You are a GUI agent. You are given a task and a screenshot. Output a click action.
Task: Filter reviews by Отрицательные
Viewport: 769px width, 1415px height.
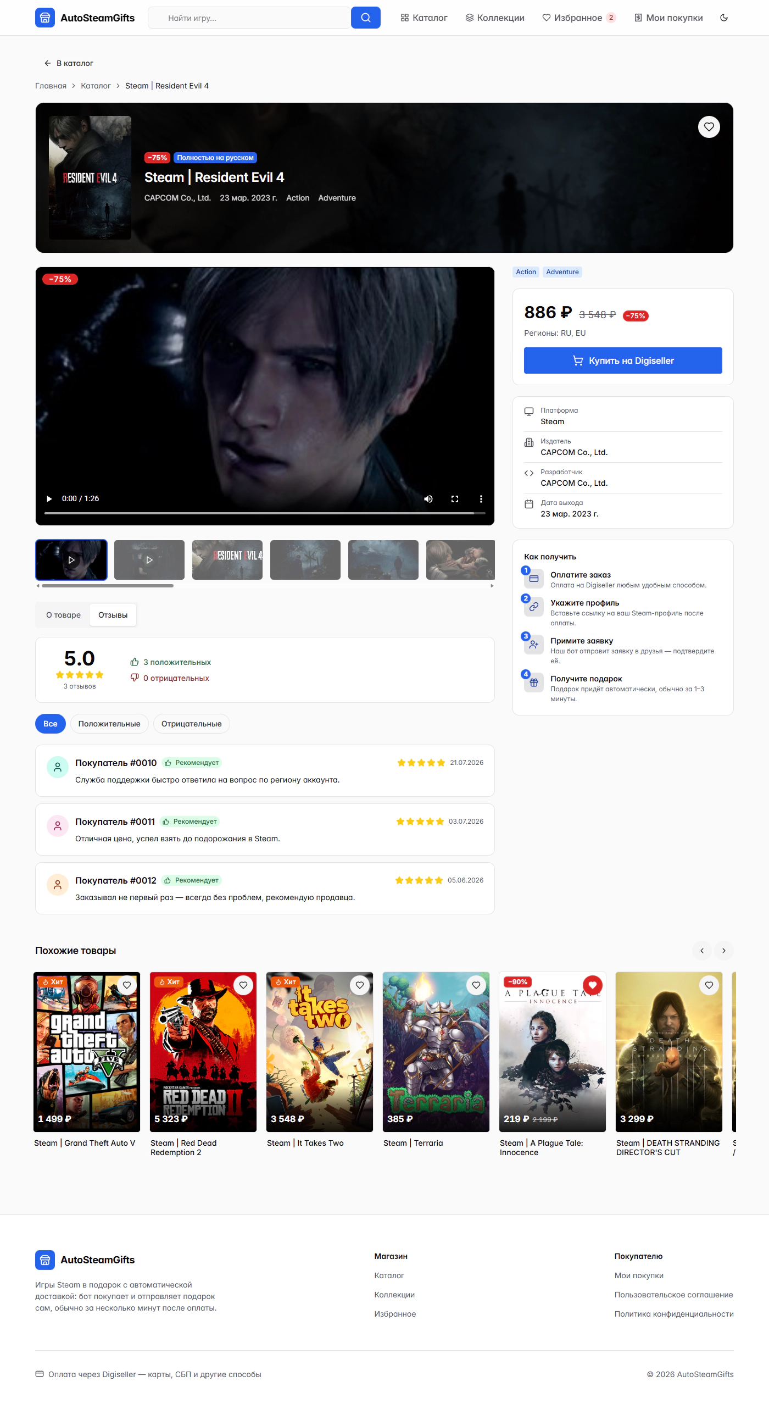tap(192, 724)
